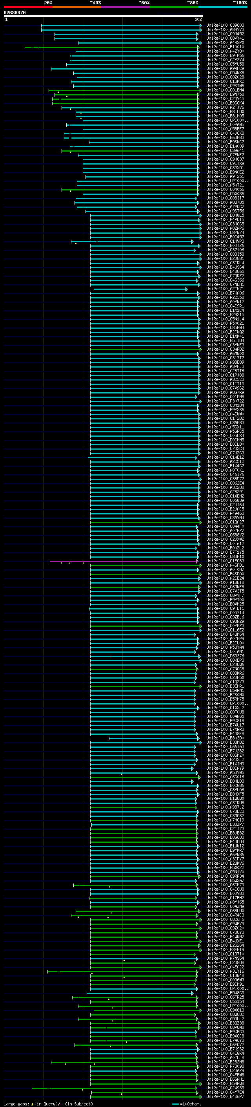Select hit label UniRef100_A4RSP0

225,42
